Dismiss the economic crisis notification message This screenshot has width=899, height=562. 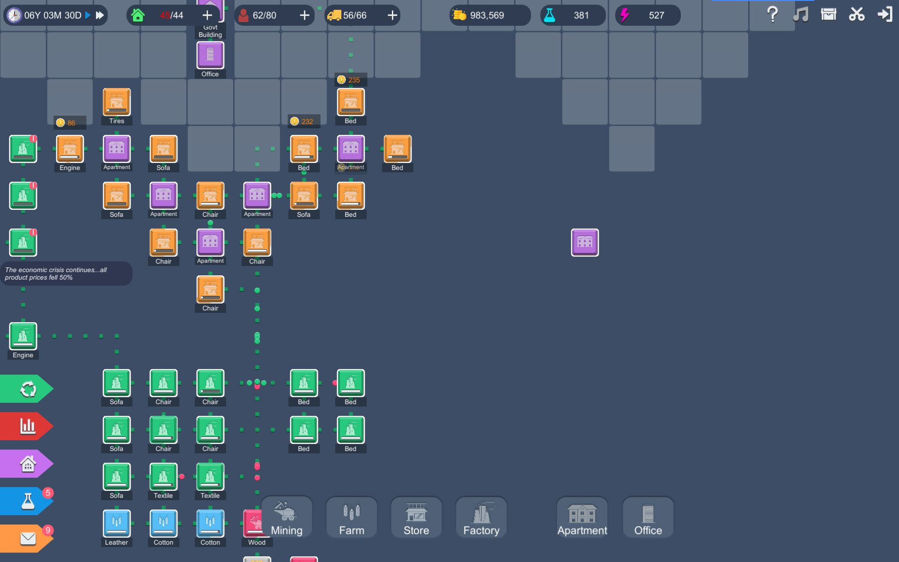66,274
